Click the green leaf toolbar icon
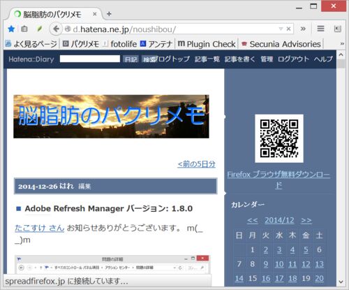 pyautogui.click(x=39, y=29)
